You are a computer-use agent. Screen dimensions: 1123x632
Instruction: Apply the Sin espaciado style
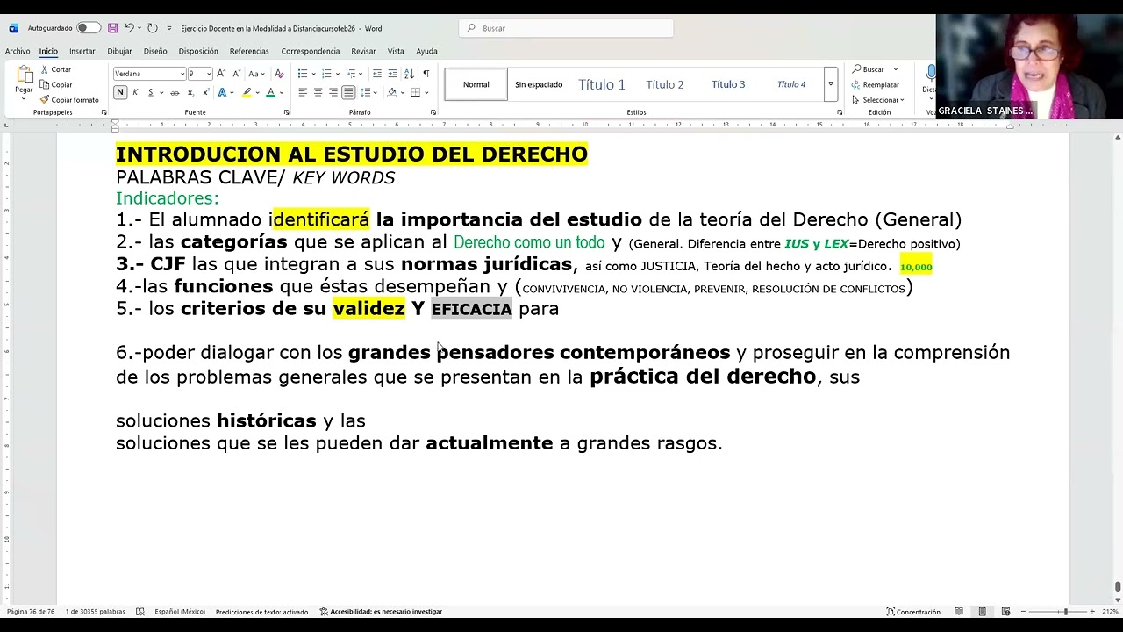539,84
